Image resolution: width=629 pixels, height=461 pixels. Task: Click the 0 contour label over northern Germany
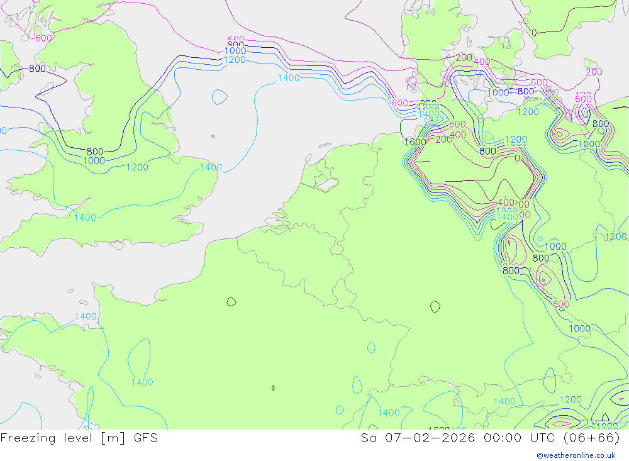[x=518, y=158]
